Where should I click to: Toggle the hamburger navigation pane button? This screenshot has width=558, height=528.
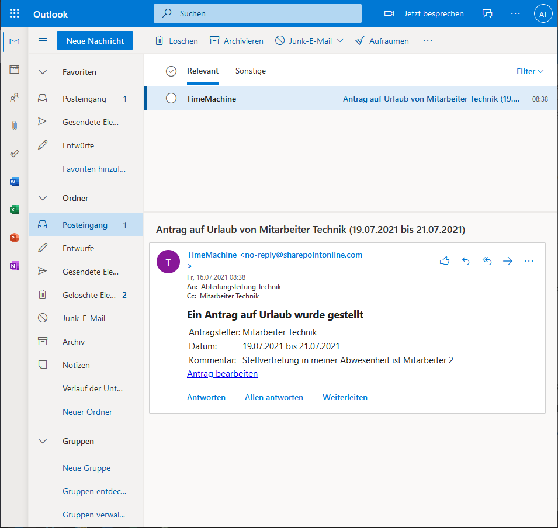[43, 41]
